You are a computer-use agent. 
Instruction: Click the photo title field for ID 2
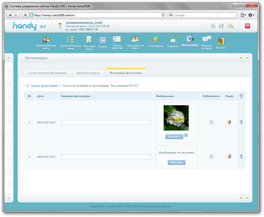(x=106, y=123)
